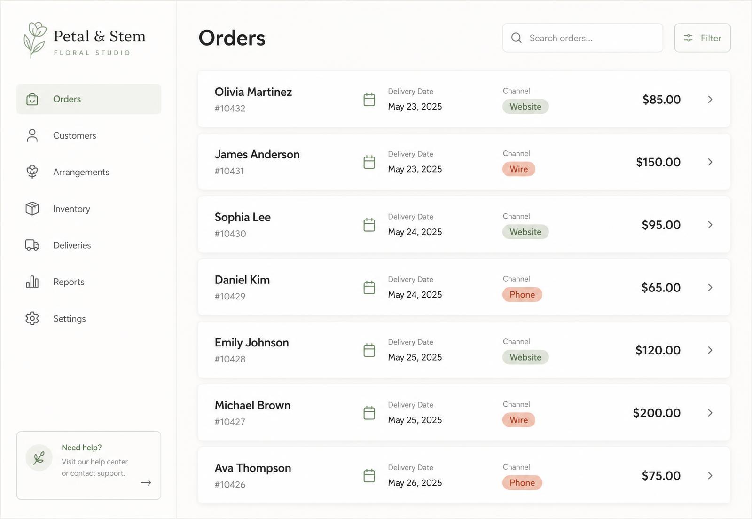752x519 pixels.
Task: Navigate to Deliveries label
Action: 72,245
